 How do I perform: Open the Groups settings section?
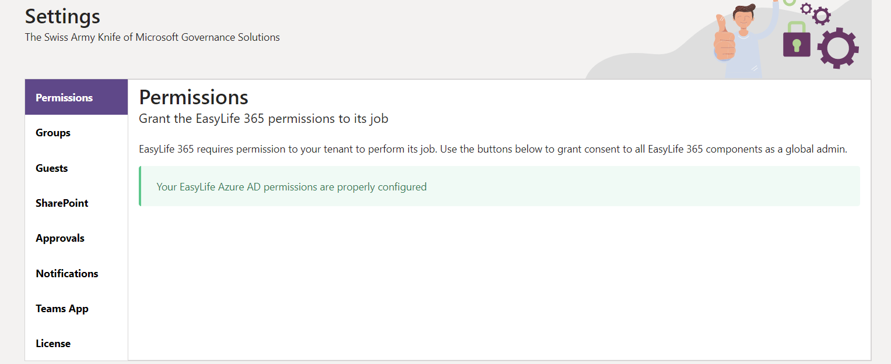coord(52,133)
